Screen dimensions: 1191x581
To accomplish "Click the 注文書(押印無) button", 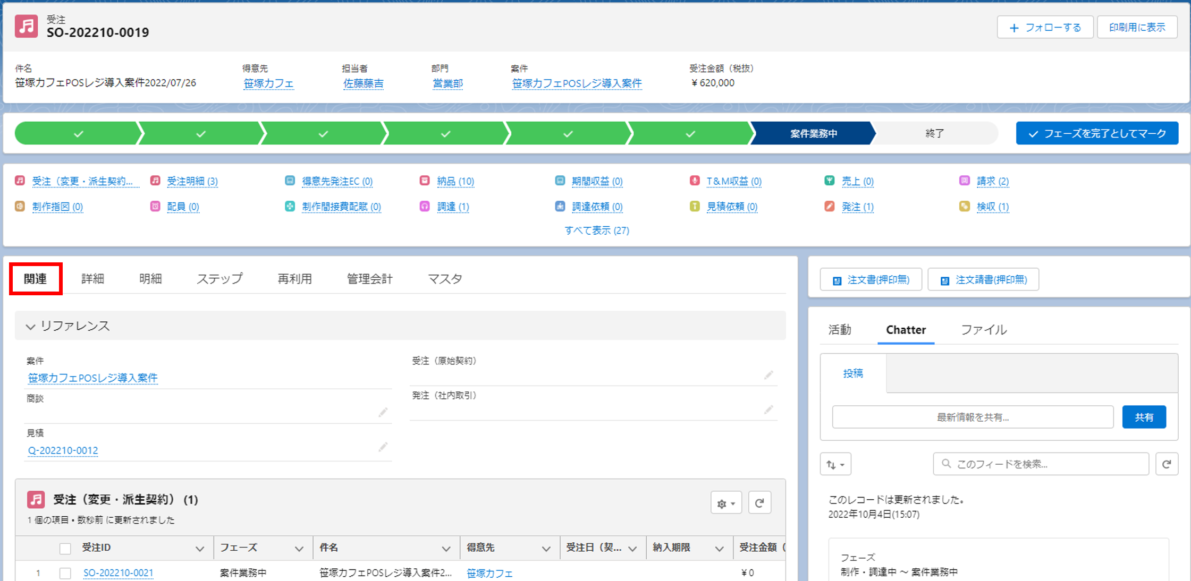I will tap(871, 280).
